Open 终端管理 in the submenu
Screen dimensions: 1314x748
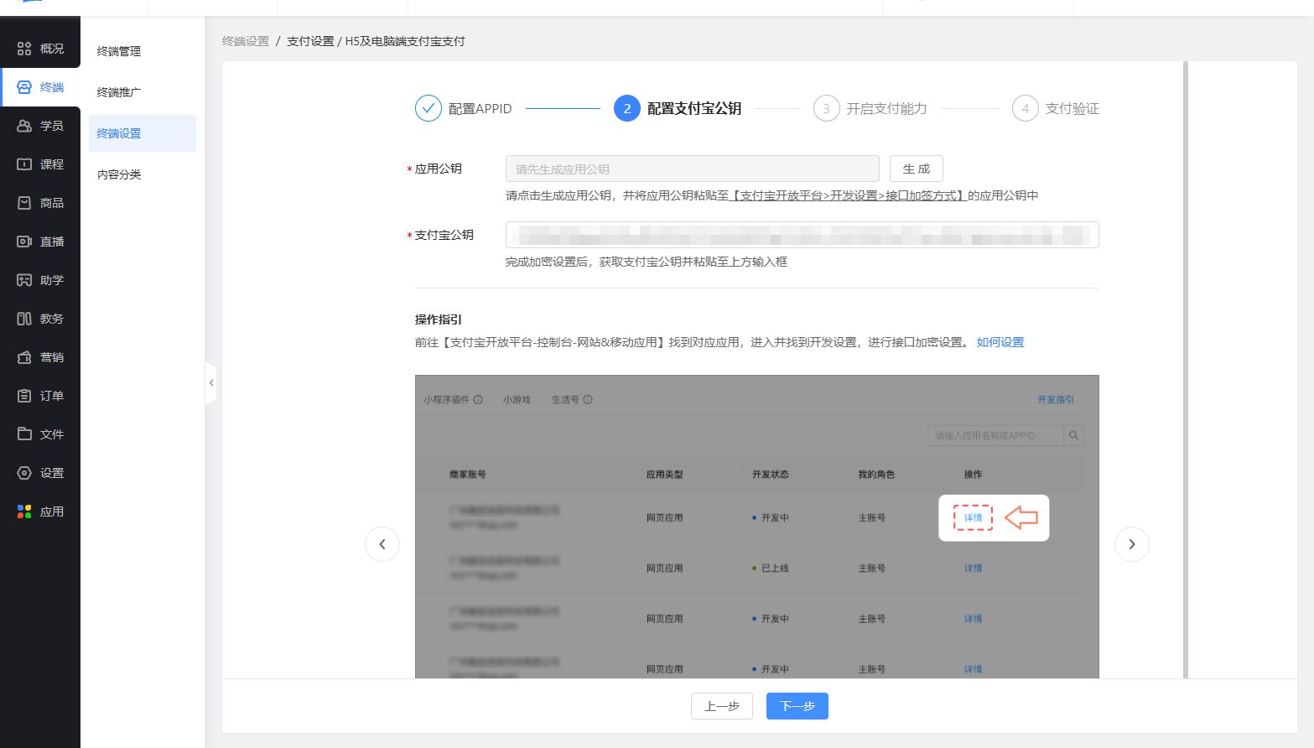point(119,51)
